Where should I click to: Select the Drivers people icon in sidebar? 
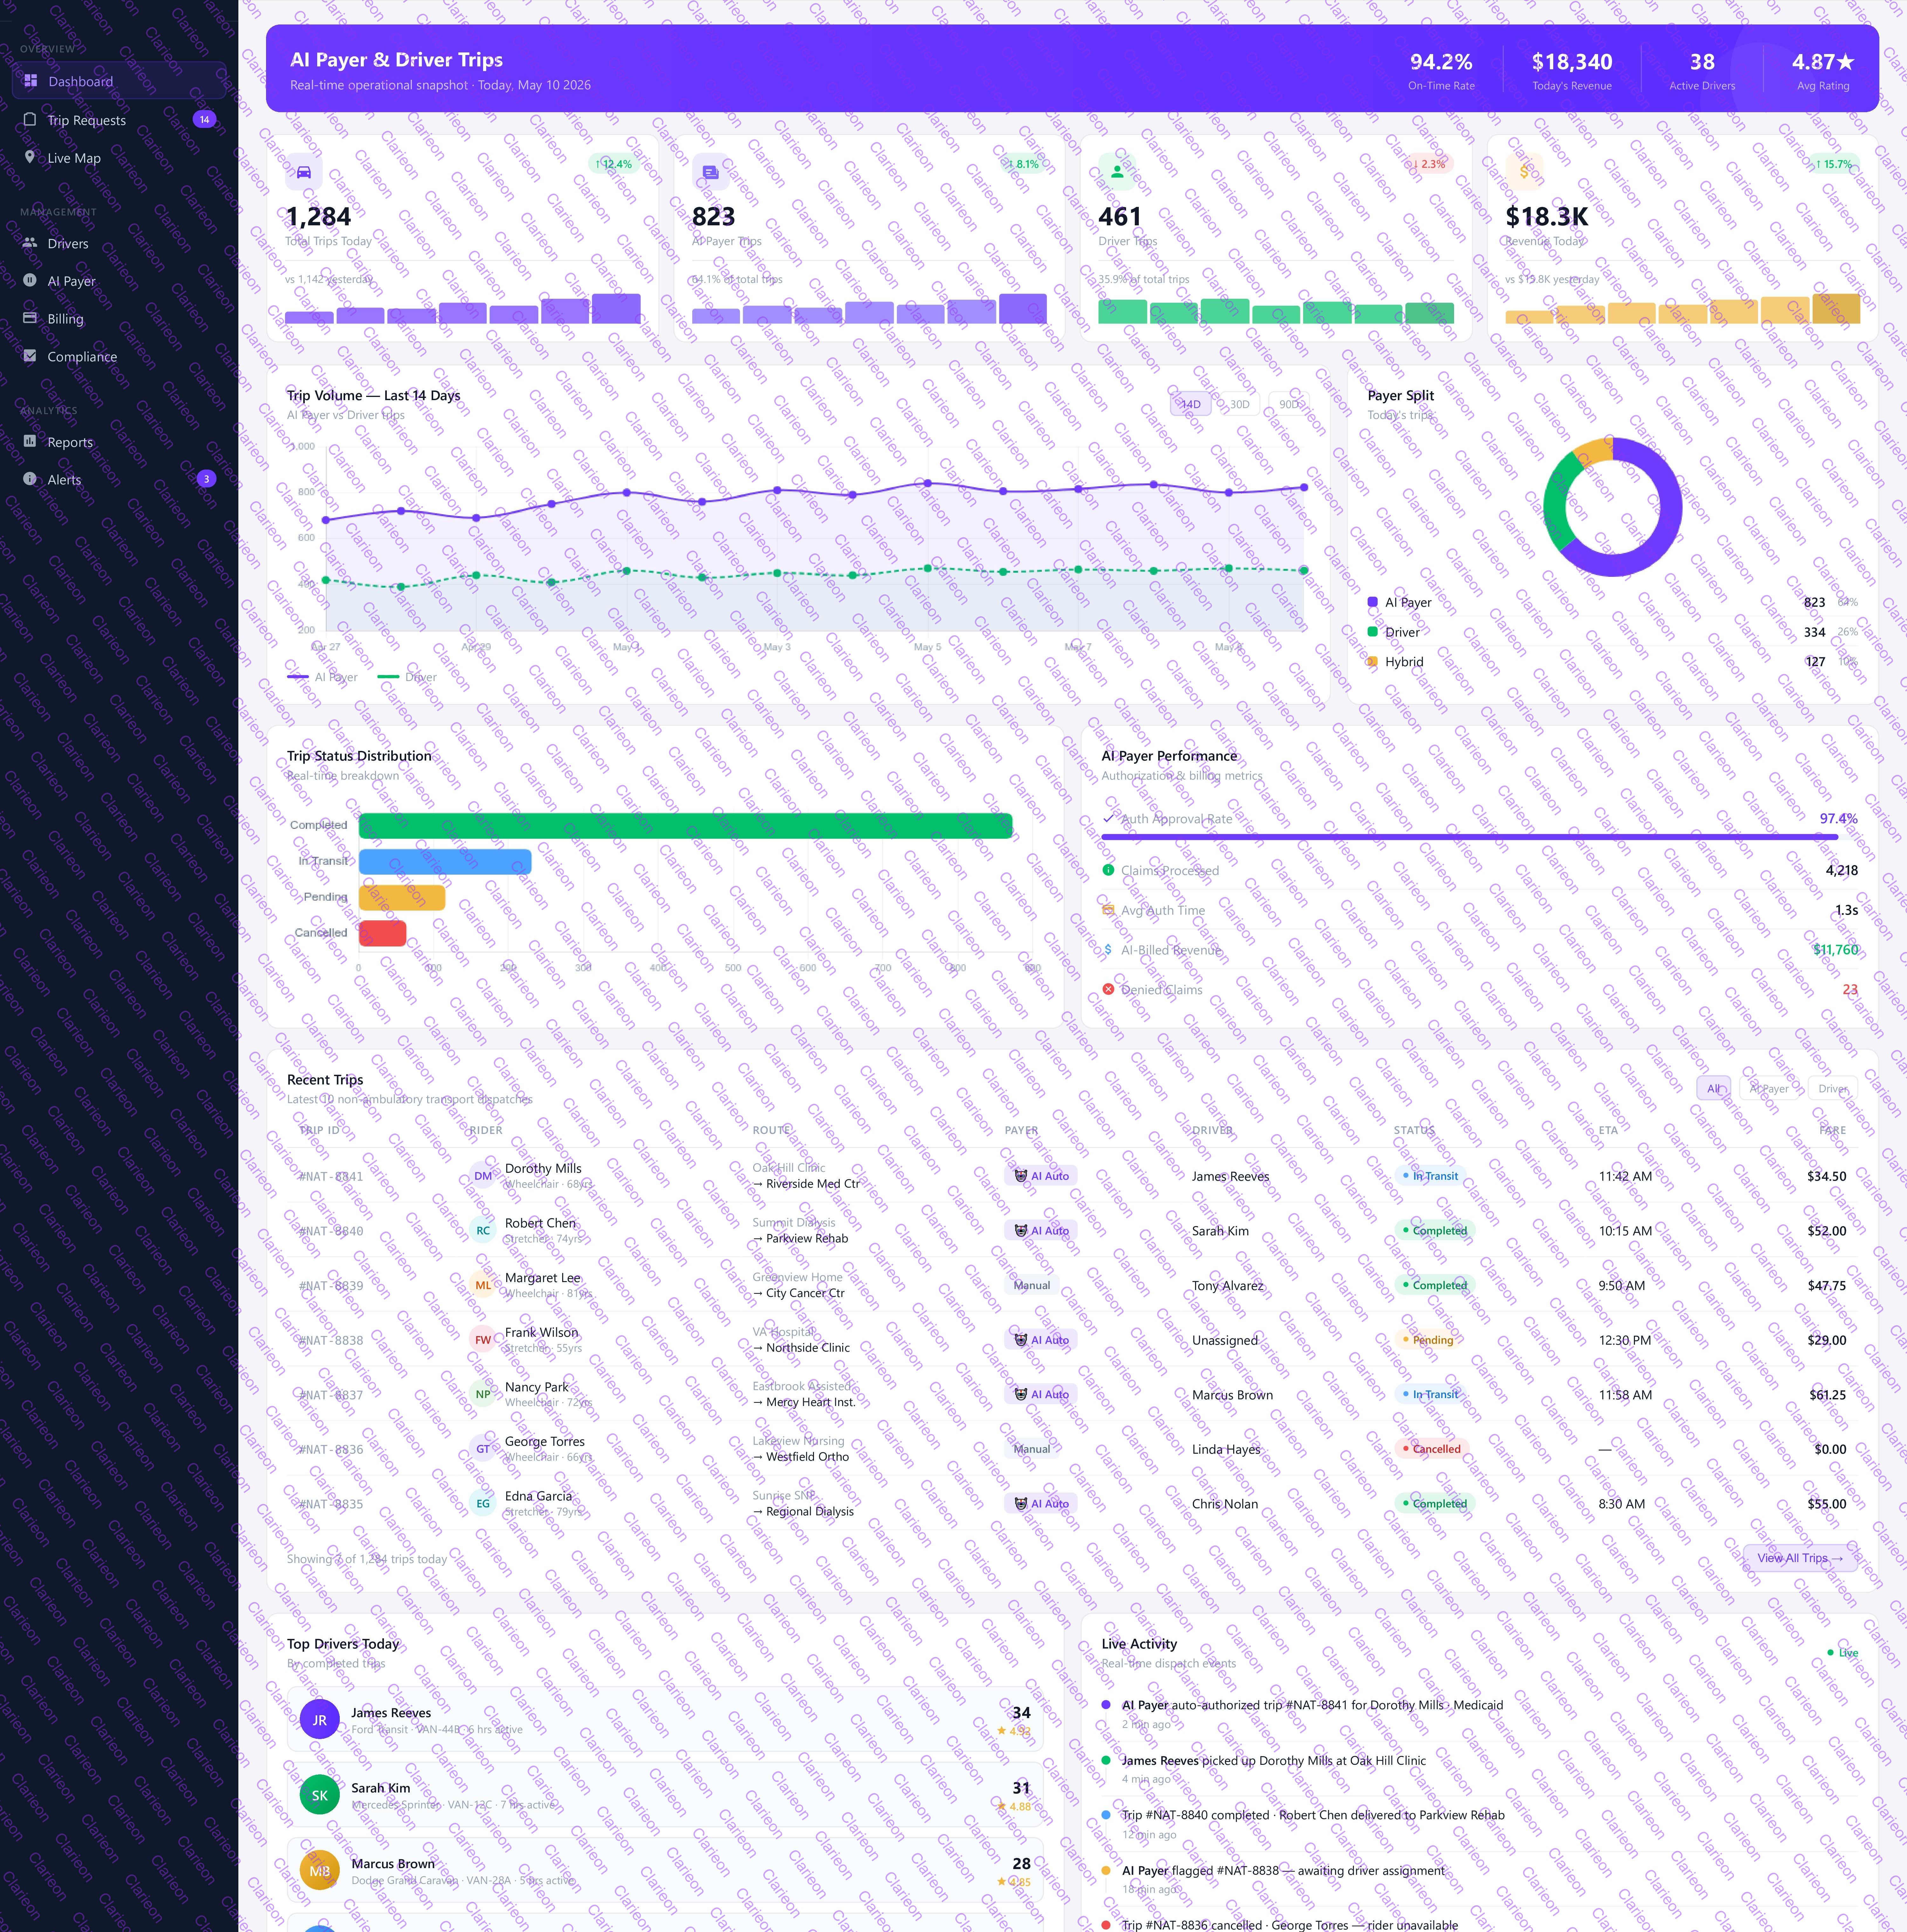tap(30, 243)
